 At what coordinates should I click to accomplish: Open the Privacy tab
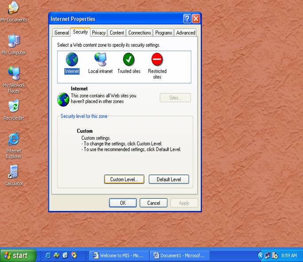tap(99, 33)
